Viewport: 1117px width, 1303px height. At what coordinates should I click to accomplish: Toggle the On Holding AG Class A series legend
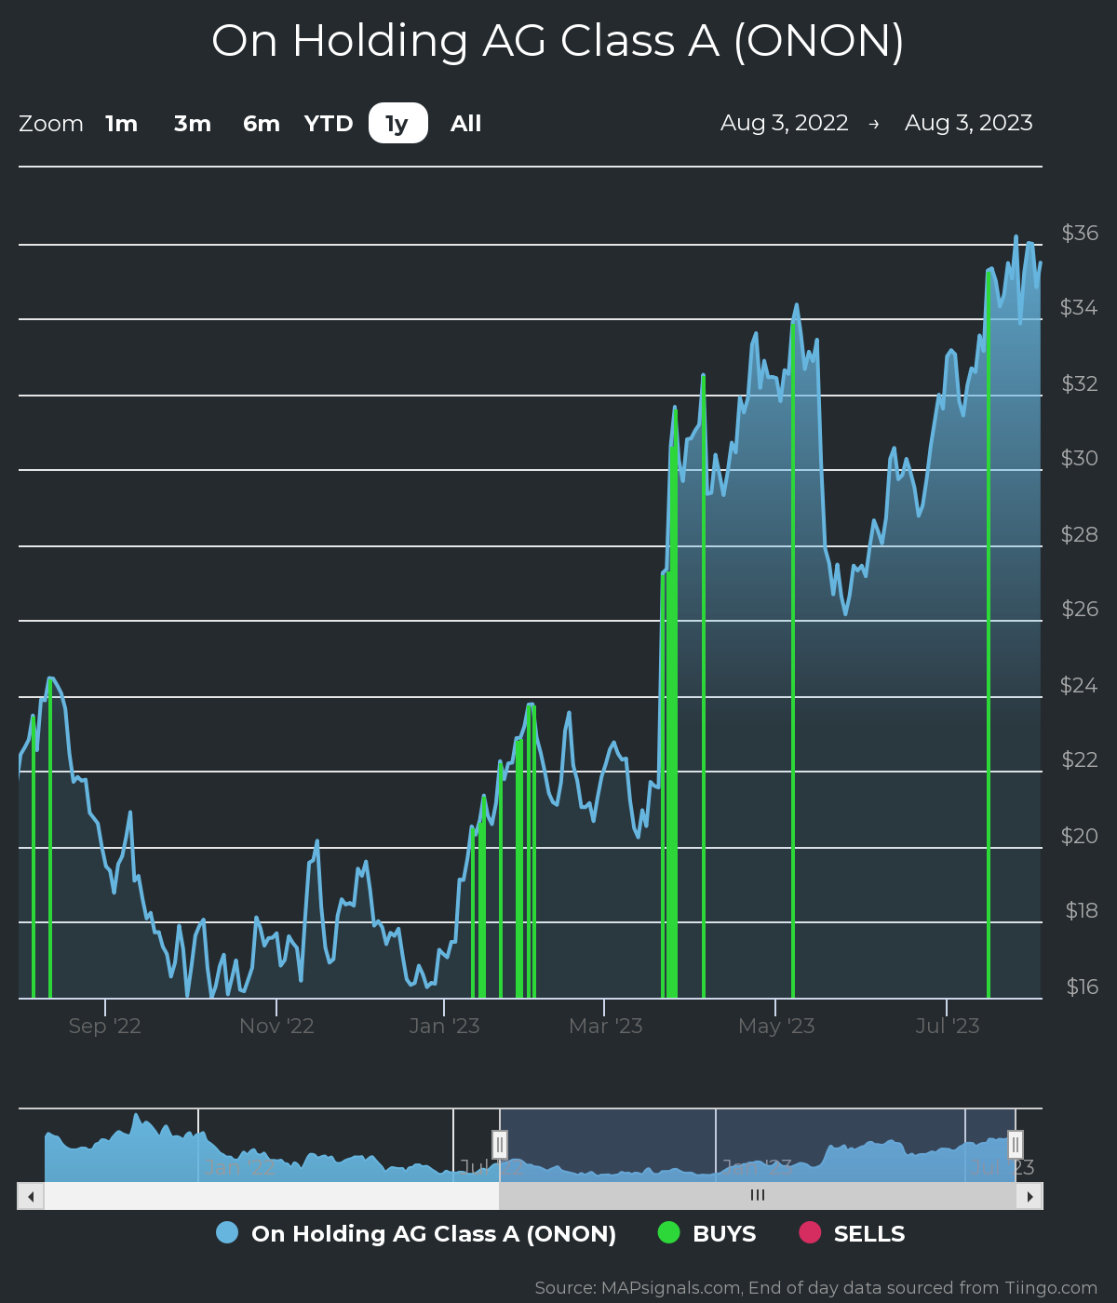[x=416, y=1233]
